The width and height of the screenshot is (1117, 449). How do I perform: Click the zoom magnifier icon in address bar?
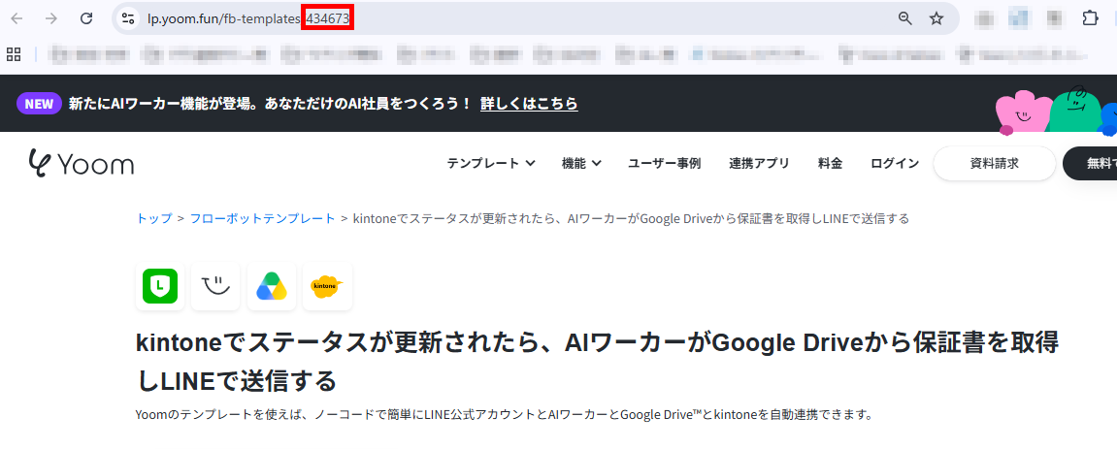click(905, 18)
